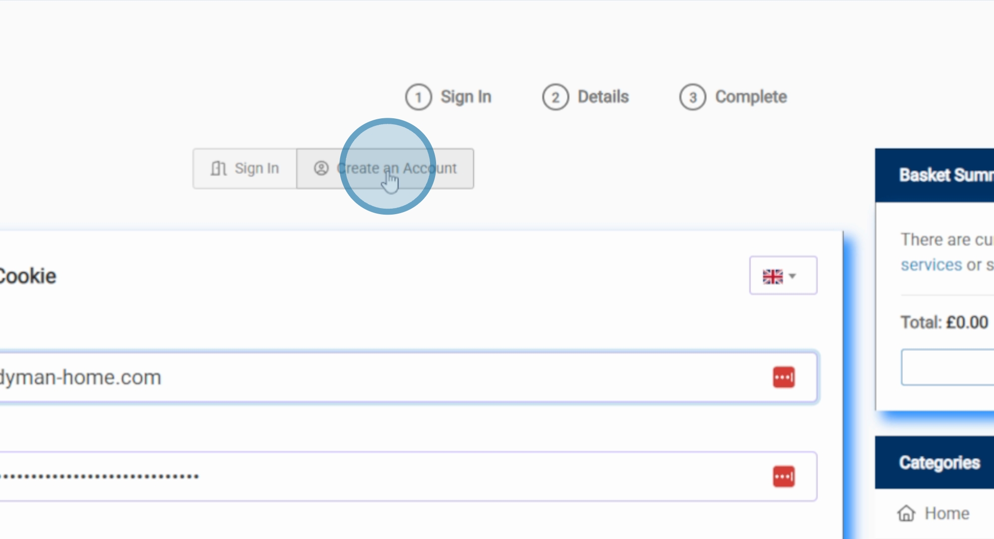Open the language selector dropdown arrow
994x539 pixels.
[792, 276]
